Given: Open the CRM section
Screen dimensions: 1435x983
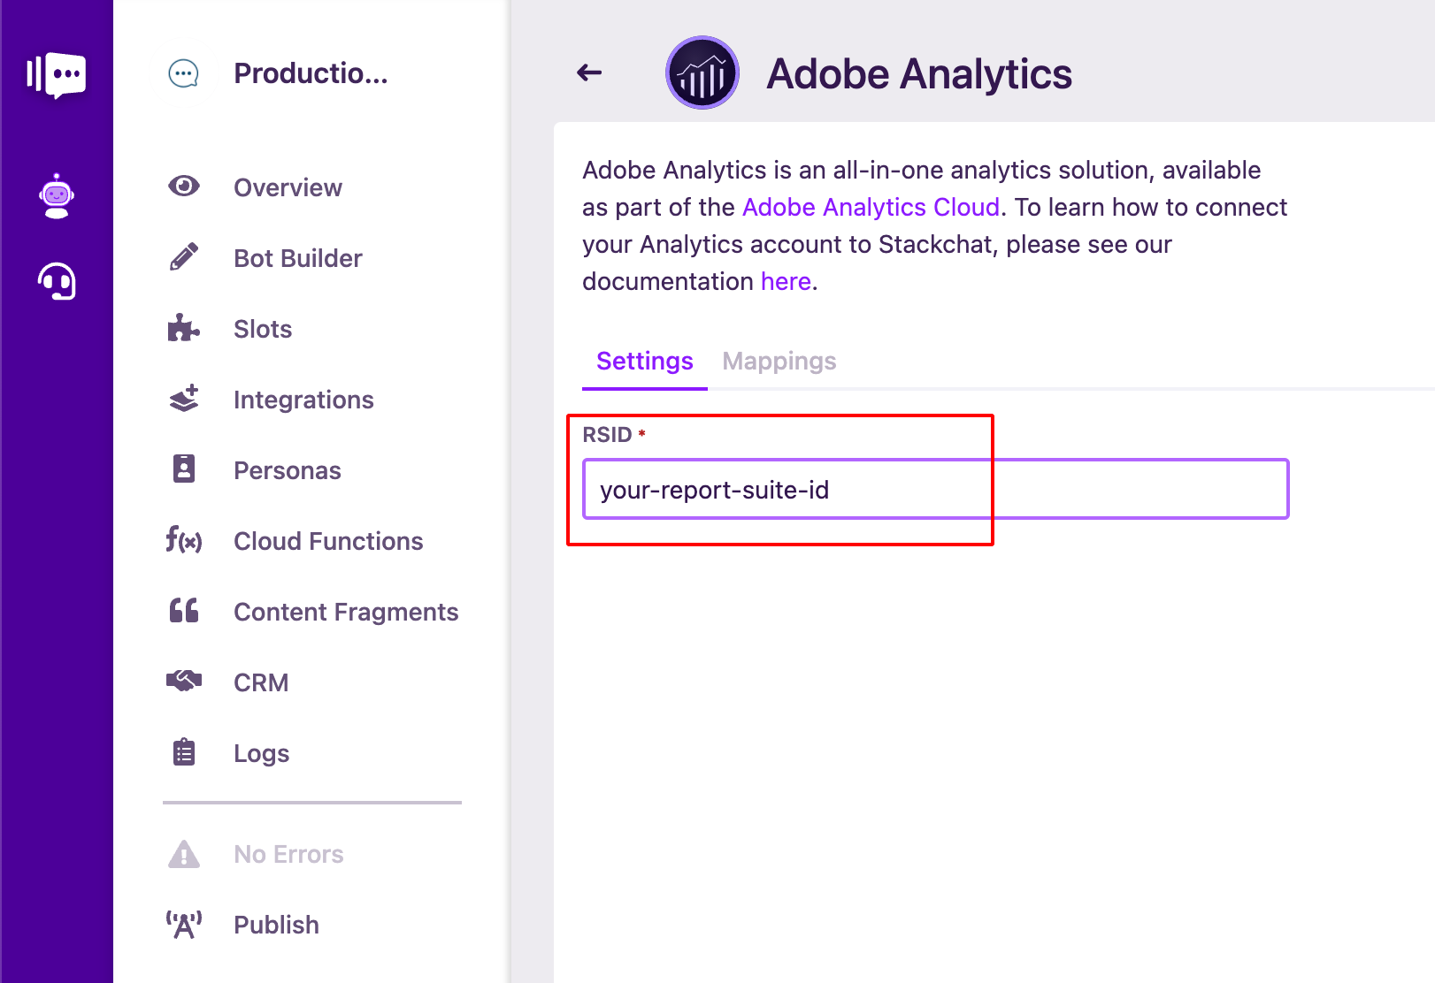Looking at the screenshot, I should [261, 682].
